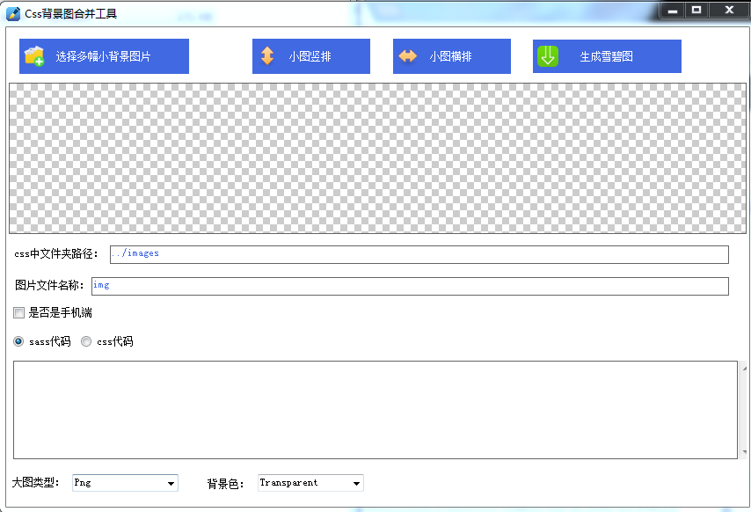Arrange images vertically with 小图竖排

point(310,56)
